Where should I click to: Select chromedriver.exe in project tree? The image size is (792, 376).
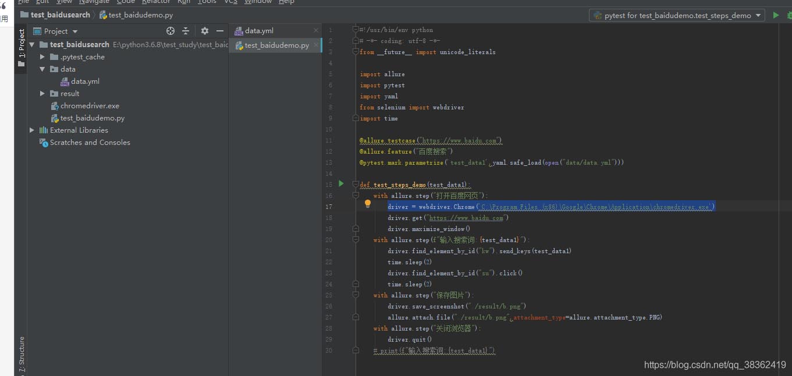[x=89, y=106]
